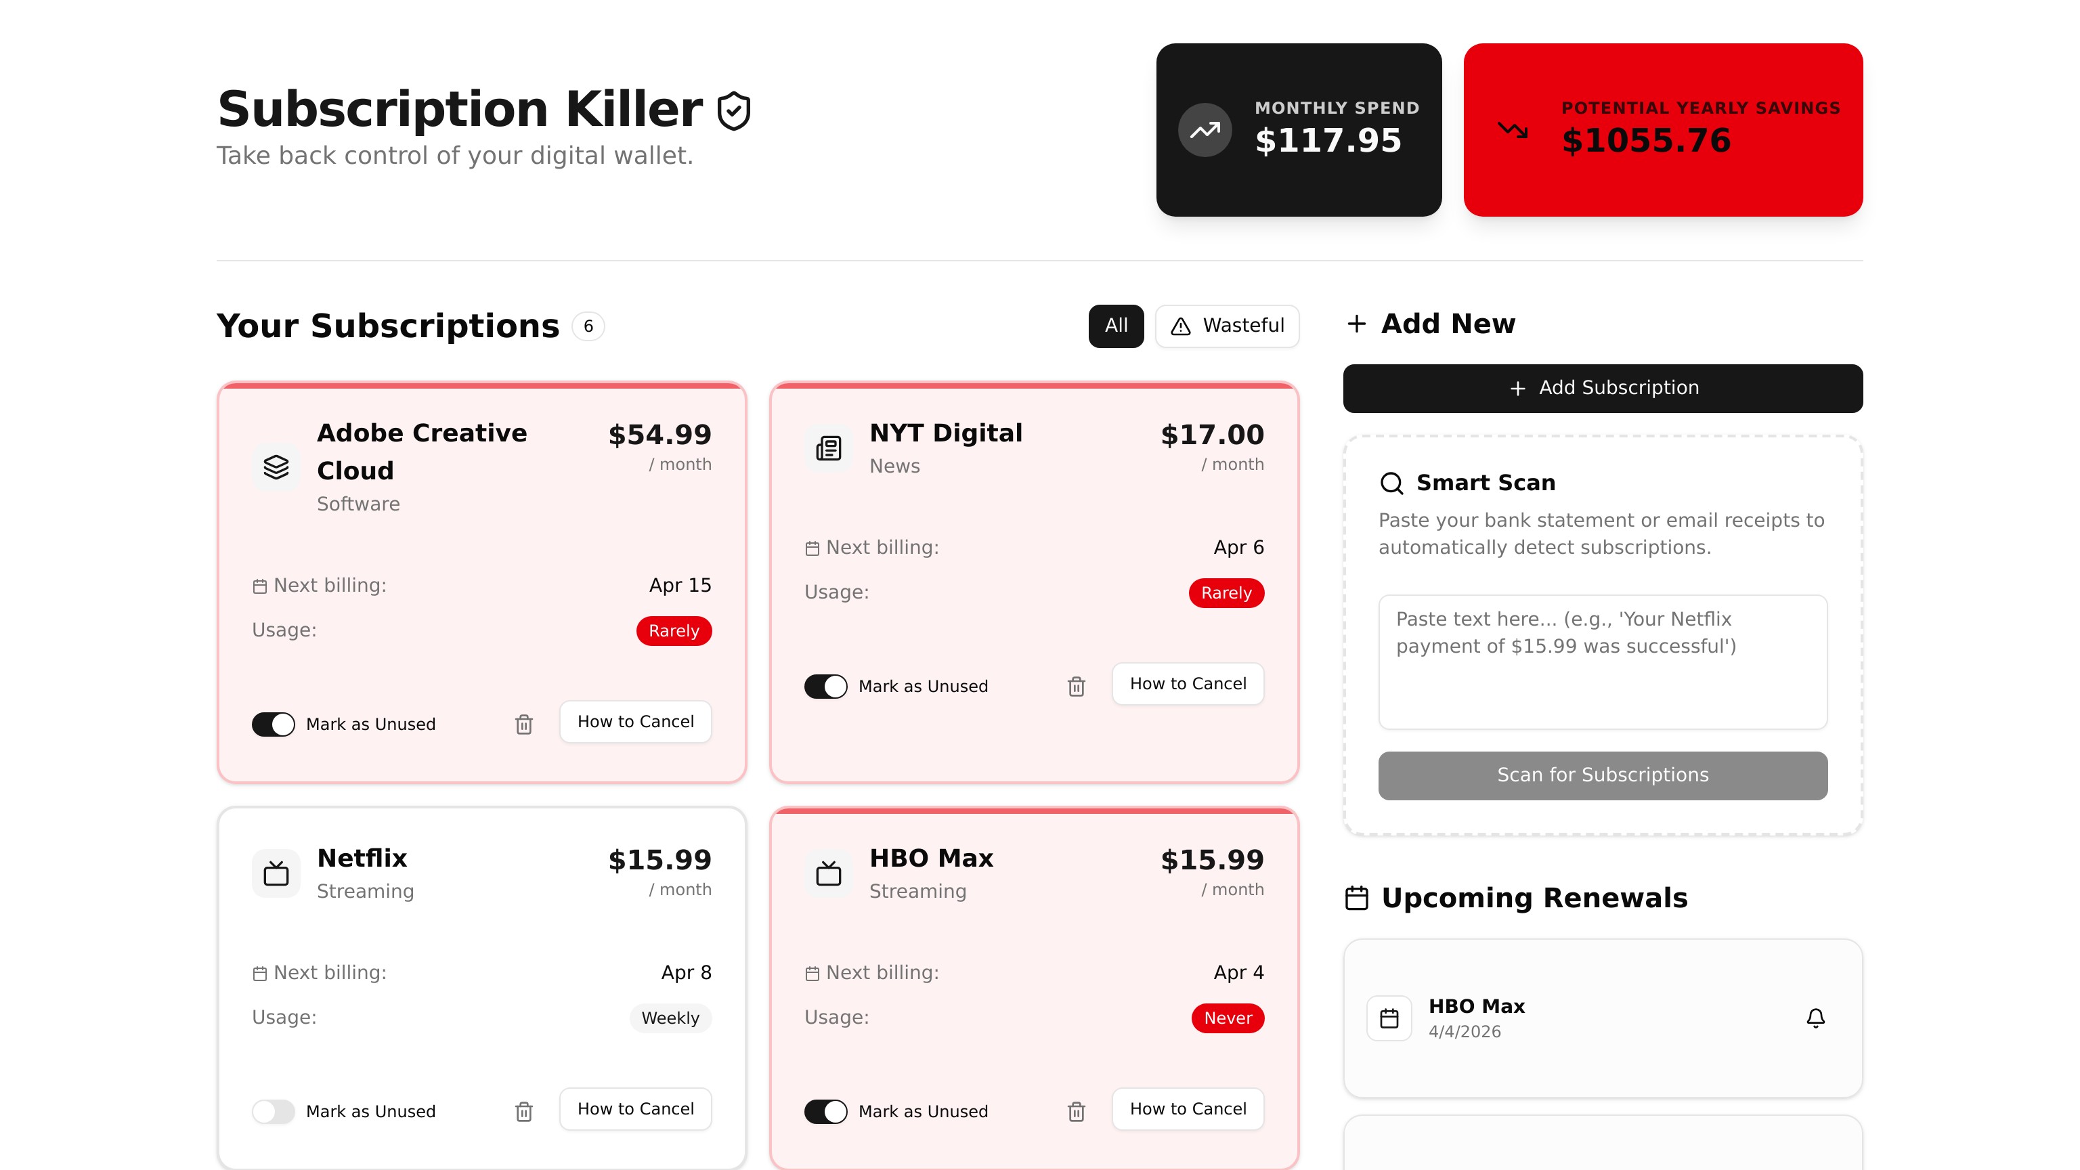The width and height of the screenshot is (2080, 1170).
Task: Remove Netflix using its trash icon
Action: pos(523,1111)
